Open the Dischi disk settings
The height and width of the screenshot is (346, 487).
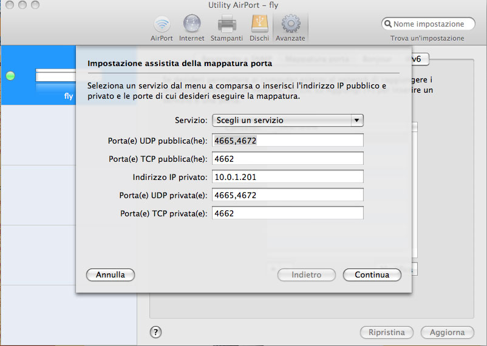[x=259, y=29]
